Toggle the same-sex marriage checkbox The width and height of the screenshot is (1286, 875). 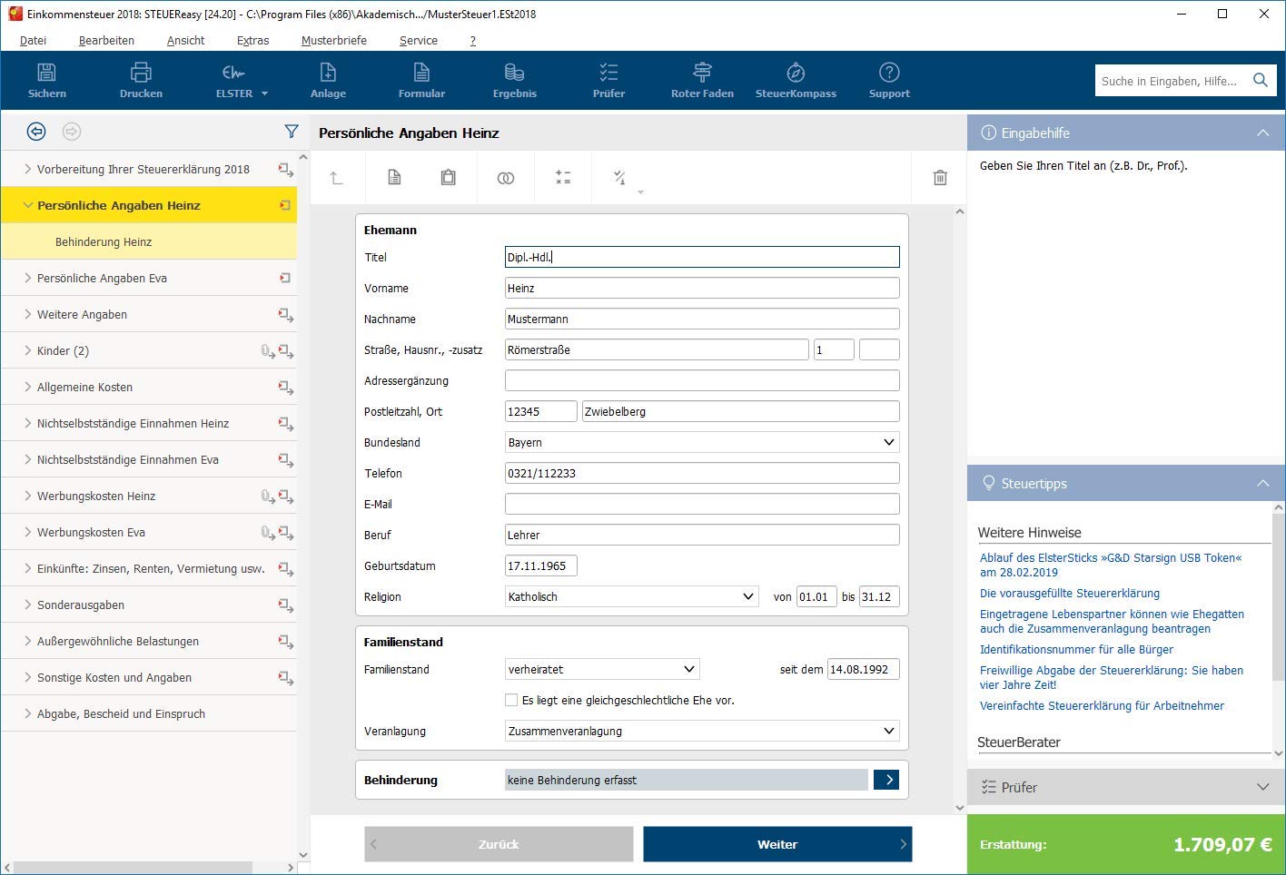click(511, 700)
